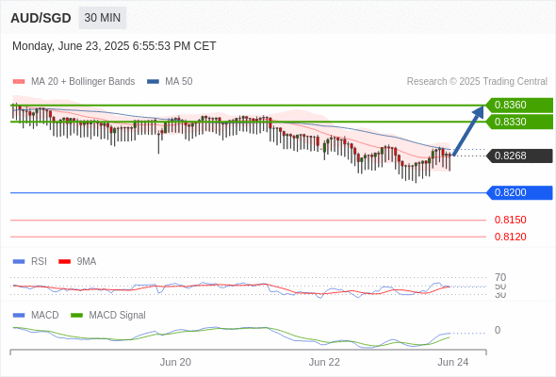Select the 30 MIN timeframe badge

tap(103, 18)
